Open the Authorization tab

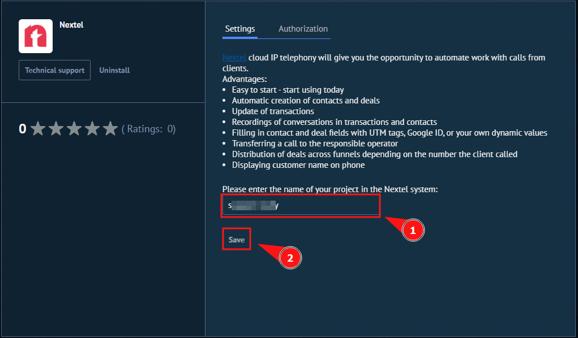(303, 29)
